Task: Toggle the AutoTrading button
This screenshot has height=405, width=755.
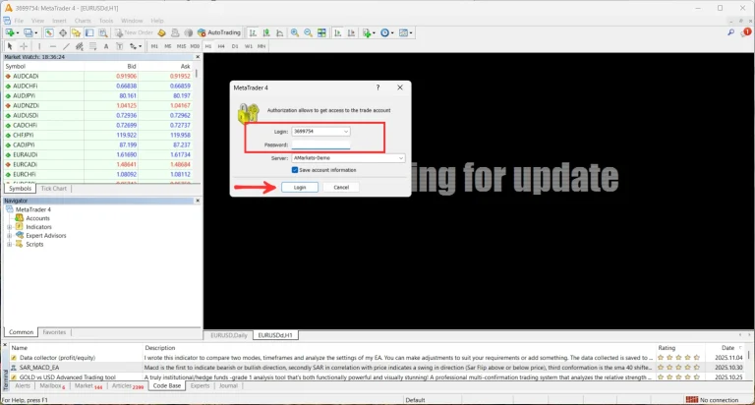Action: click(x=219, y=32)
